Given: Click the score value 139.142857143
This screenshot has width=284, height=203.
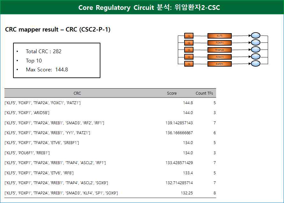Looking at the screenshot, I should click(x=179, y=123).
